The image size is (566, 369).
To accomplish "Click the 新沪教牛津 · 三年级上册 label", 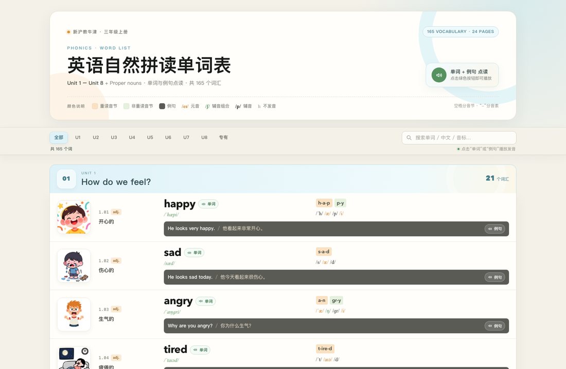I will (100, 32).
